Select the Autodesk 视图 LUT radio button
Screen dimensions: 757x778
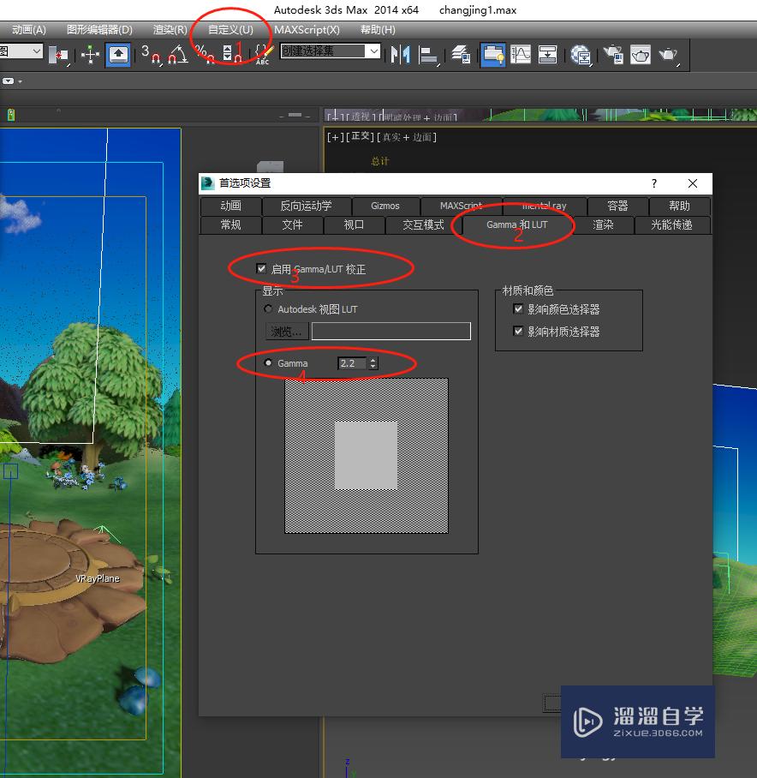point(268,309)
